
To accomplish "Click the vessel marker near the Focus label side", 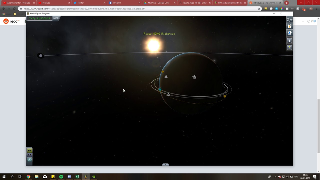I will 166,76.
